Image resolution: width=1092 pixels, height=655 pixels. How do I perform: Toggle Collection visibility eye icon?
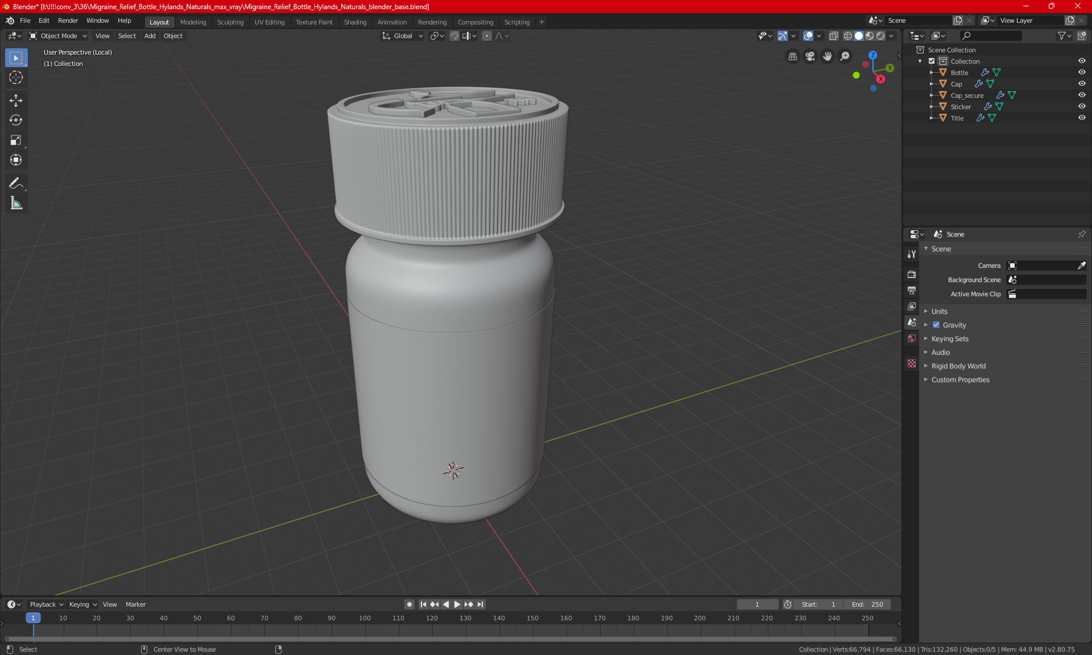tap(1081, 61)
